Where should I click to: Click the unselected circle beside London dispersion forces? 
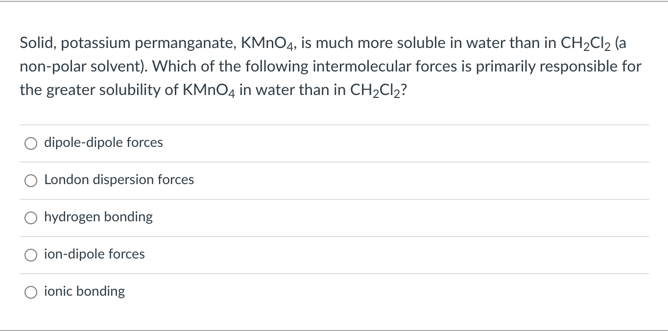pos(31,180)
